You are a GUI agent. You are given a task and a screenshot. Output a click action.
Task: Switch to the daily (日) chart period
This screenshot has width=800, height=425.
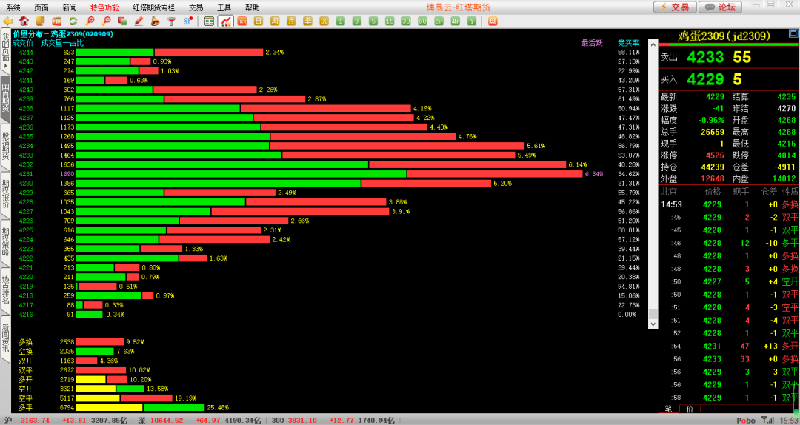click(259, 21)
